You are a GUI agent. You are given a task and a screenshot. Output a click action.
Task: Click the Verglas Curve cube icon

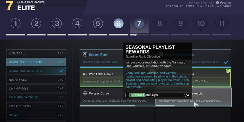(x=85, y=93)
